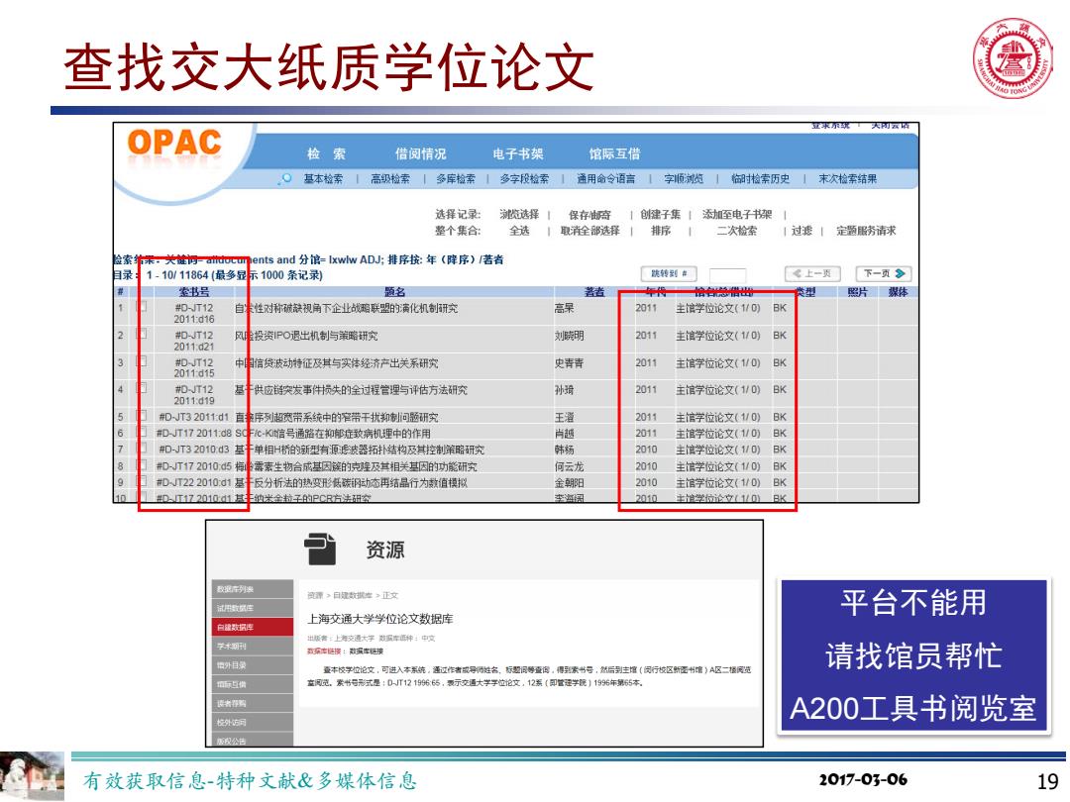Click the Shanghai Jiao Tong University seal
Viewport: 1070px width, 802px height.
click(1013, 58)
